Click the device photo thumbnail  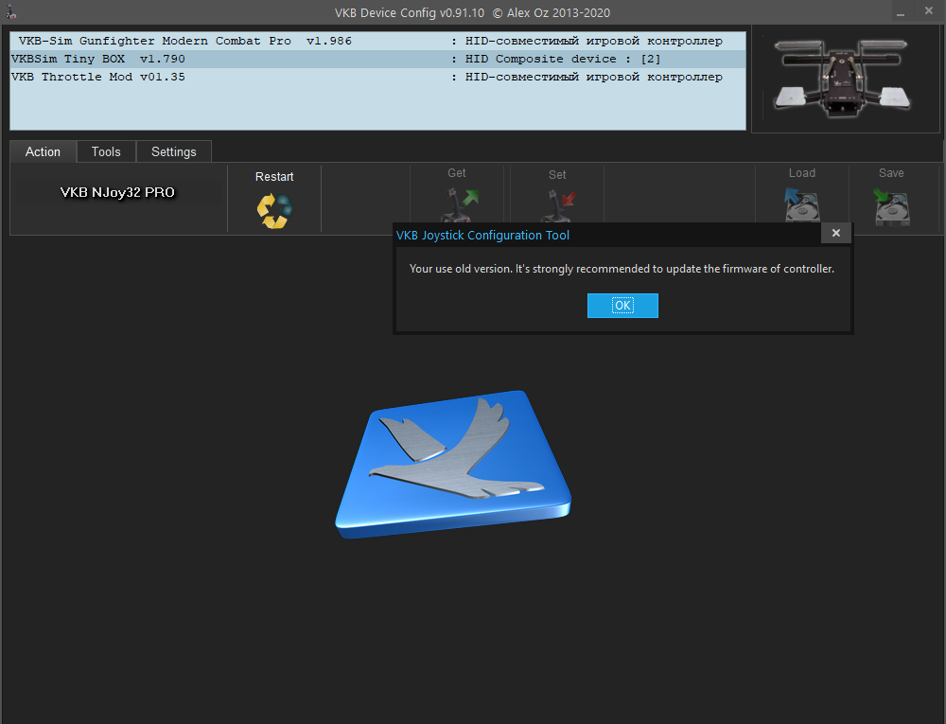coord(845,79)
